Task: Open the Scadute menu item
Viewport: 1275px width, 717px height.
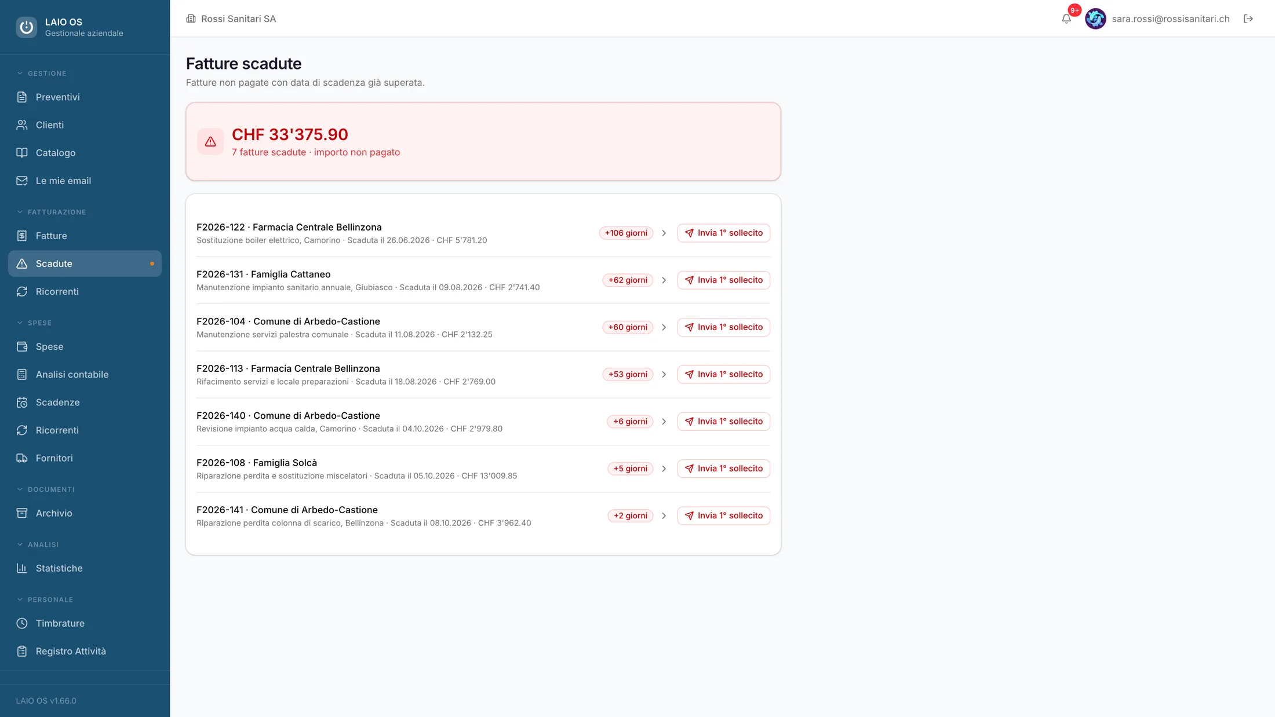Action: [x=85, y=264]
